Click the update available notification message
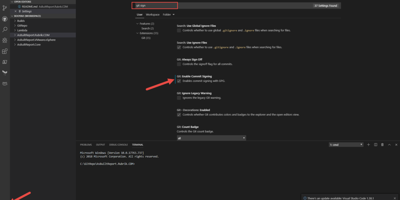400x200 pixels. 341,198
